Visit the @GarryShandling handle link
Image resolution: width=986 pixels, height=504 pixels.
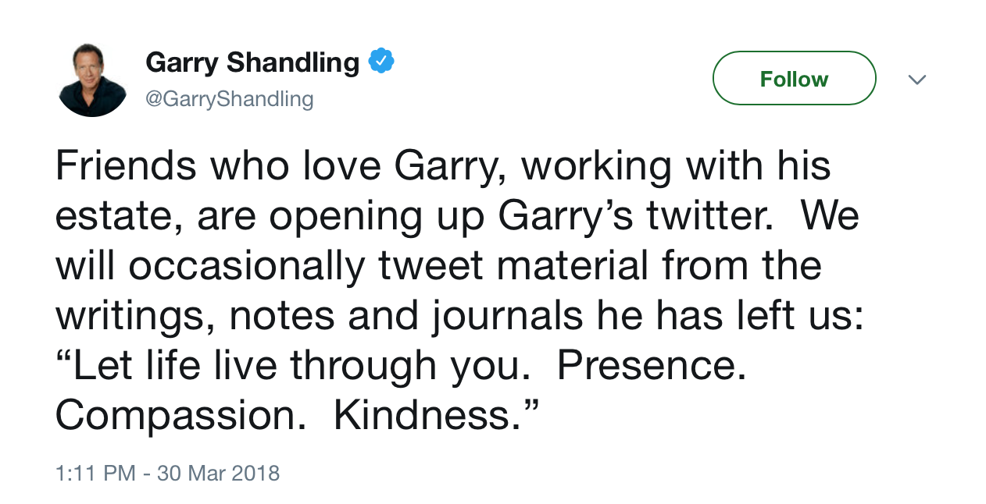pos(229,99)
